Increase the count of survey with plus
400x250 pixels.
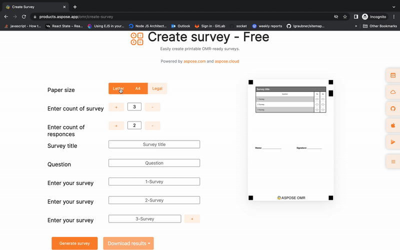pos(116,107)
